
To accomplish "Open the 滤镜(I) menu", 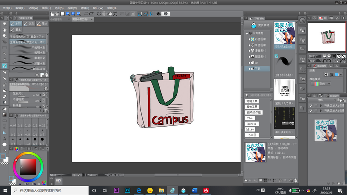I will point(85,8).
